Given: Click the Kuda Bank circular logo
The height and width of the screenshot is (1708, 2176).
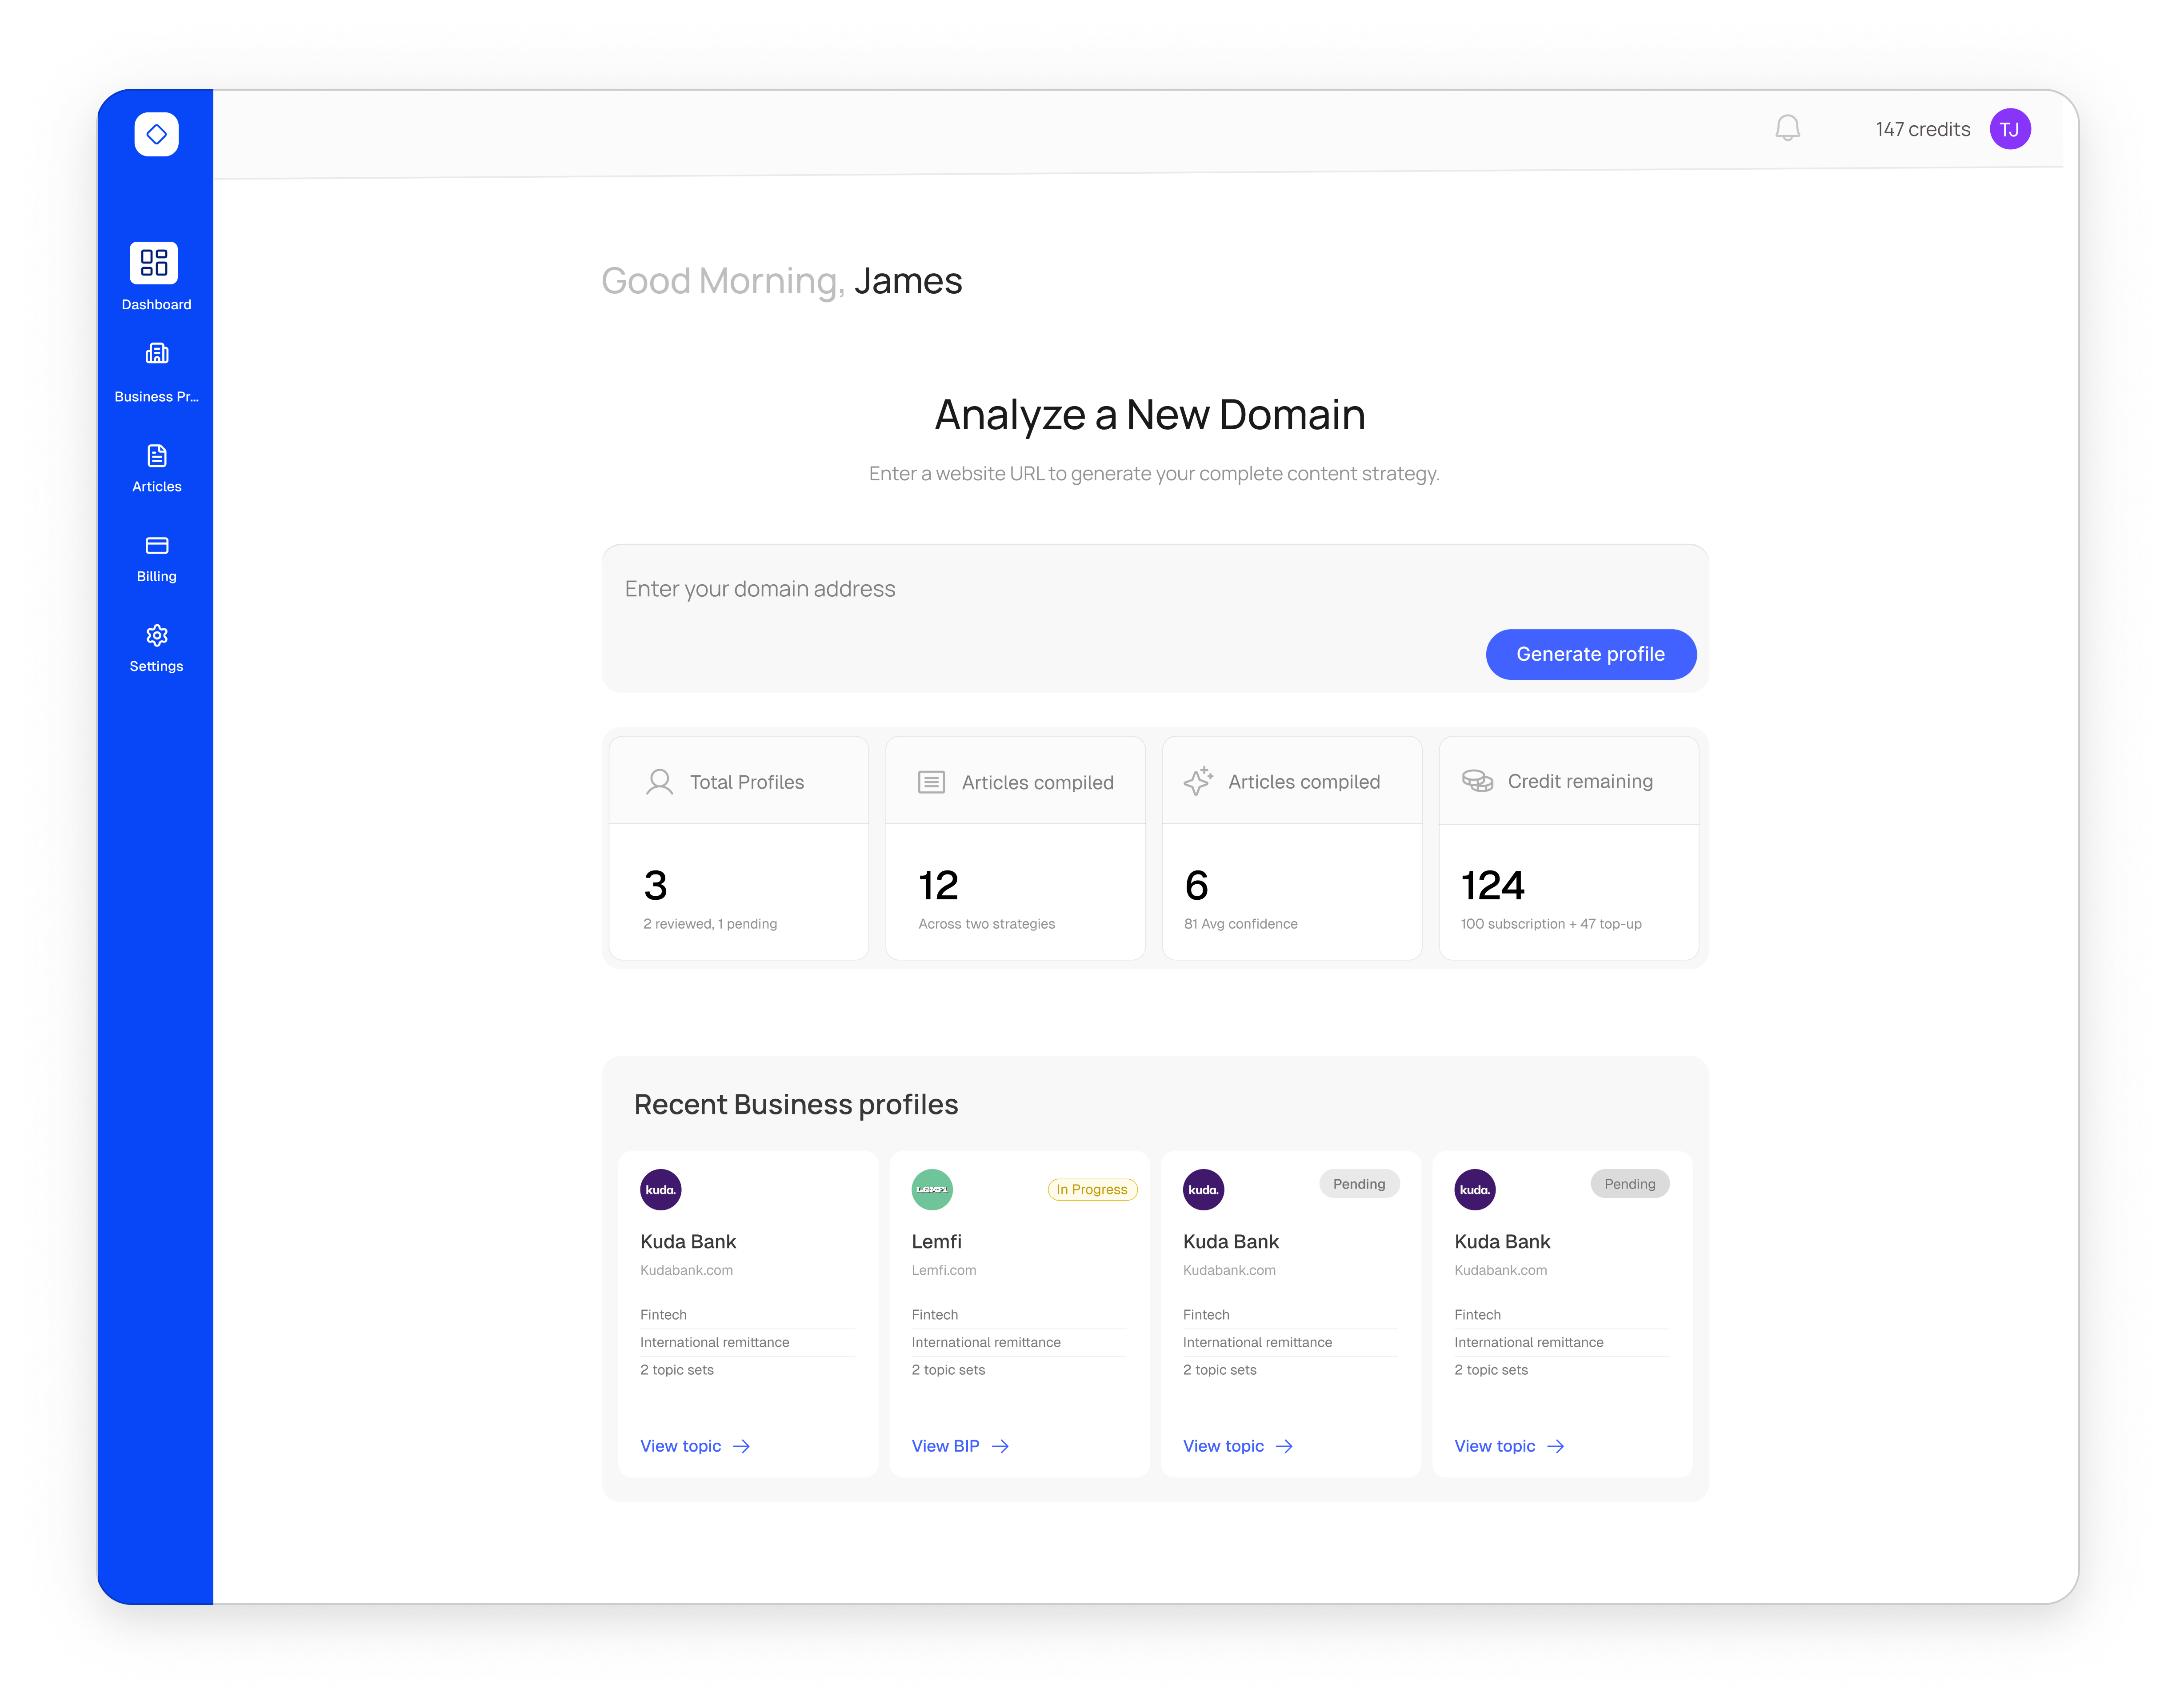Looking at the screenshot, I should point(660,1189).
